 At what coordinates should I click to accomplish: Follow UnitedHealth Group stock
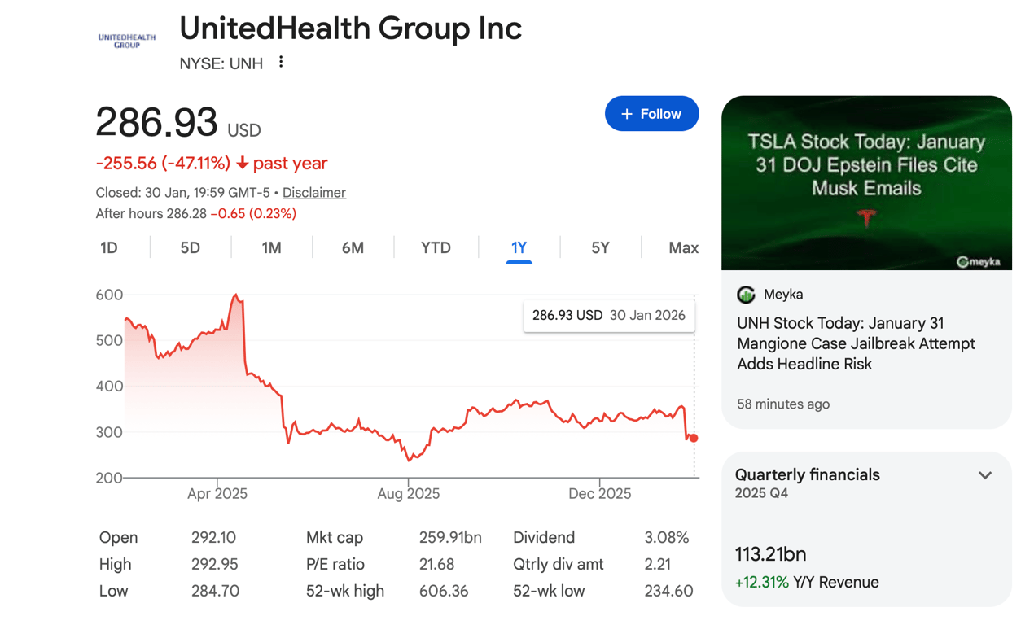point(651,114)
